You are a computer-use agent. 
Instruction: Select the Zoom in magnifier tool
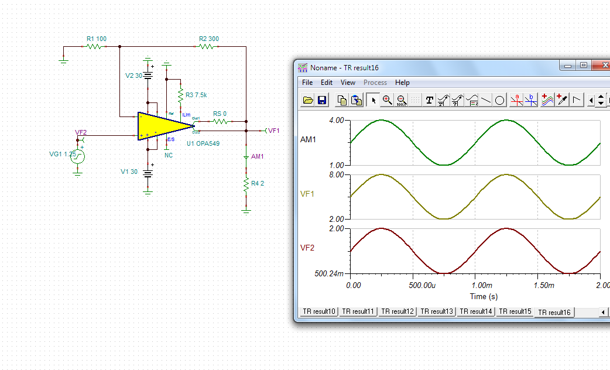click(387, 100)
